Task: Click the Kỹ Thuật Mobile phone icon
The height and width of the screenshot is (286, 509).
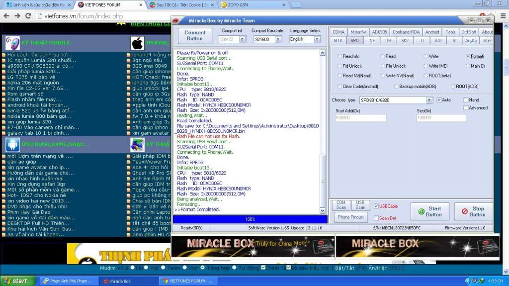Action: click(12, 43)
